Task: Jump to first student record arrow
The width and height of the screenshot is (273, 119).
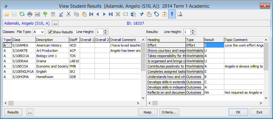Action: pos(91,14)
